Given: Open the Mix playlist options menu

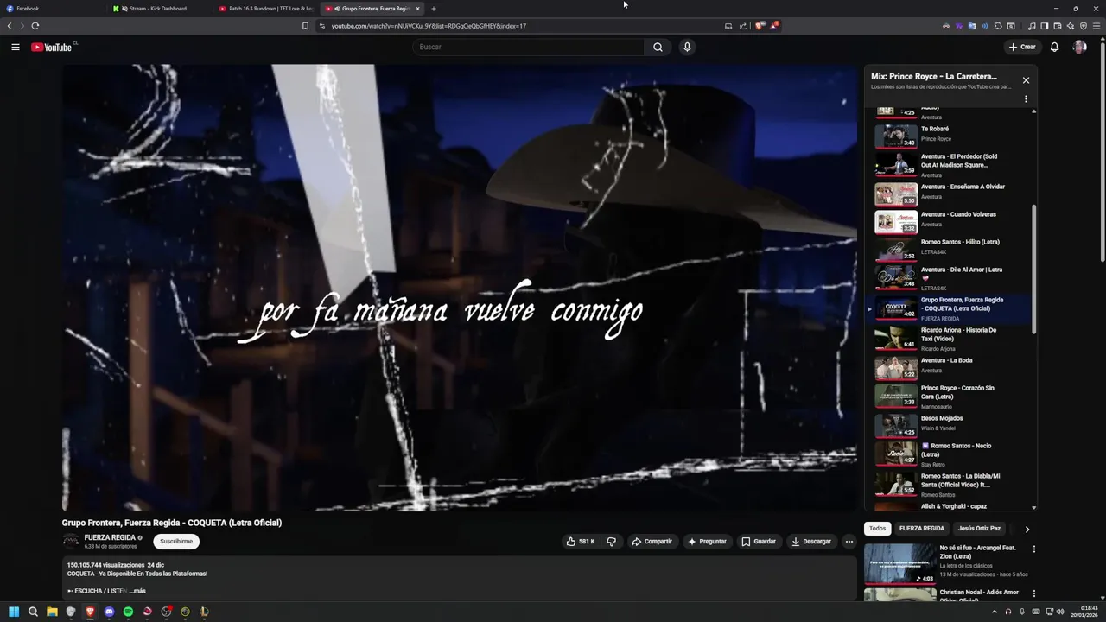Looking at the screenshot, I should [1026, 98].
